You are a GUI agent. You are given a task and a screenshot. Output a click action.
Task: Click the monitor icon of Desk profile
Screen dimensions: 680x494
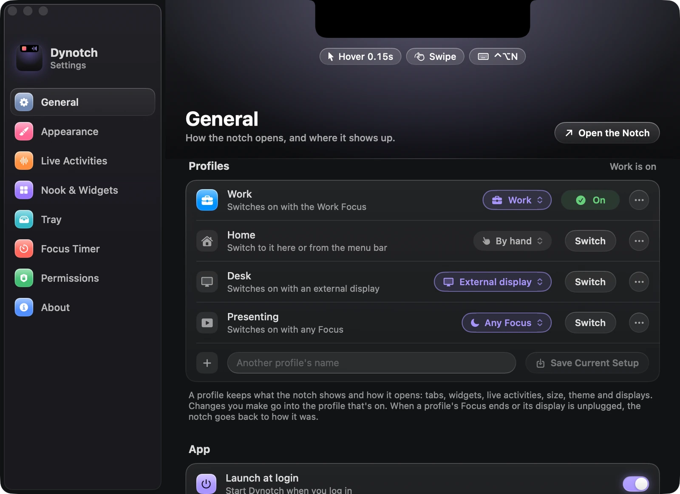point(207,282)
